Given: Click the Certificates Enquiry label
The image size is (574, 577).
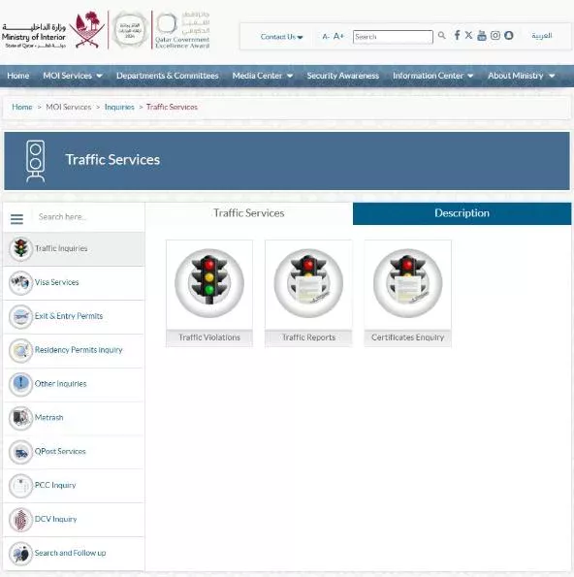Looking at the screenshot, I should pyautogui.click(x=407, y=337).
